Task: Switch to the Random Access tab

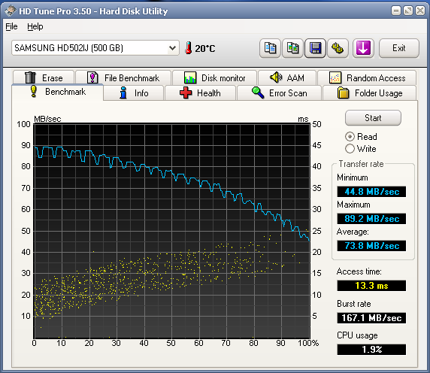Action: click(x=367, y=78)
